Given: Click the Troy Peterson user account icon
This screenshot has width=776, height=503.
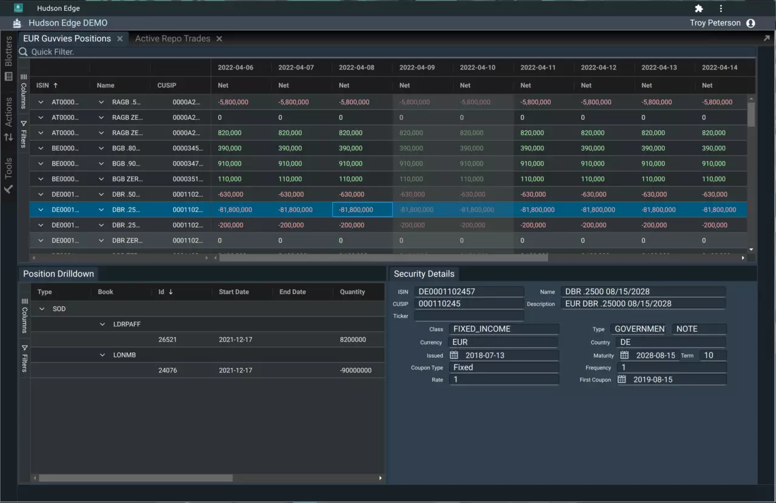Looking at the screenshot, I should click(751, 23).
